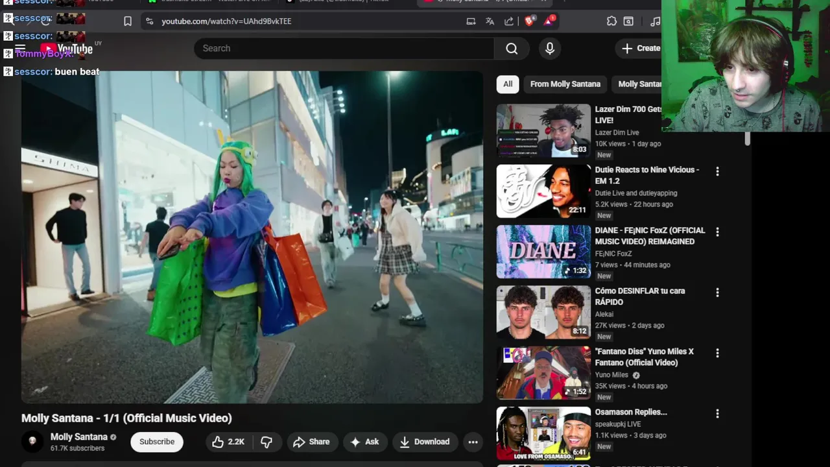The image size is (830, 467).
Task: Go to YouTube home via logo
Action: pyautogui.click(x=67, y=49)
